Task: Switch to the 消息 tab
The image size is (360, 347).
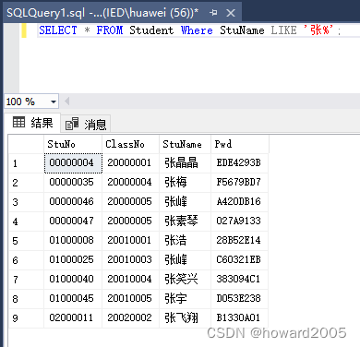Action: [x=86, y=125]
